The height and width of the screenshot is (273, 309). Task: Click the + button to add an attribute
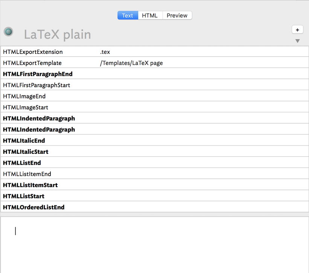click(297, 29)
